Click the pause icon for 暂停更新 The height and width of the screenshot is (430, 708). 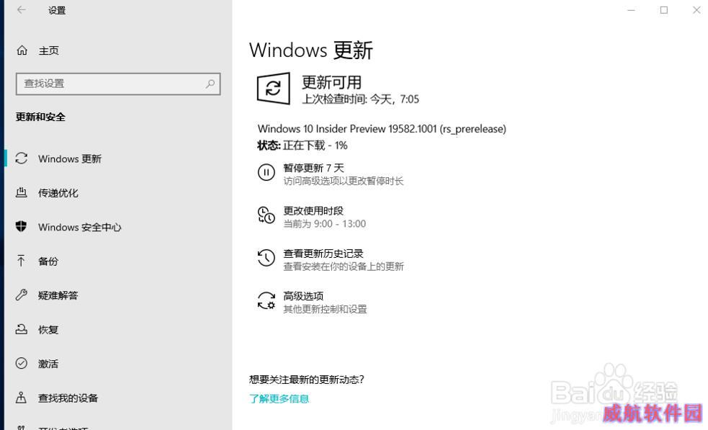point(266,173)
